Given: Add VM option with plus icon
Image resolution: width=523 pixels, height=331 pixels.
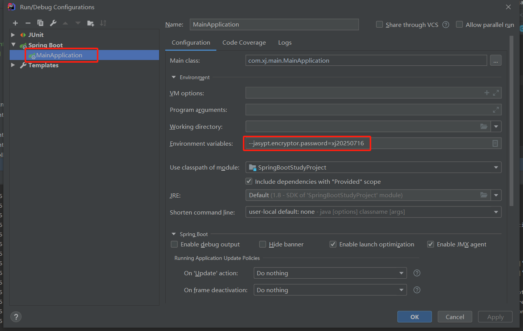Looking at the screenshot, I should coord(486,93).
